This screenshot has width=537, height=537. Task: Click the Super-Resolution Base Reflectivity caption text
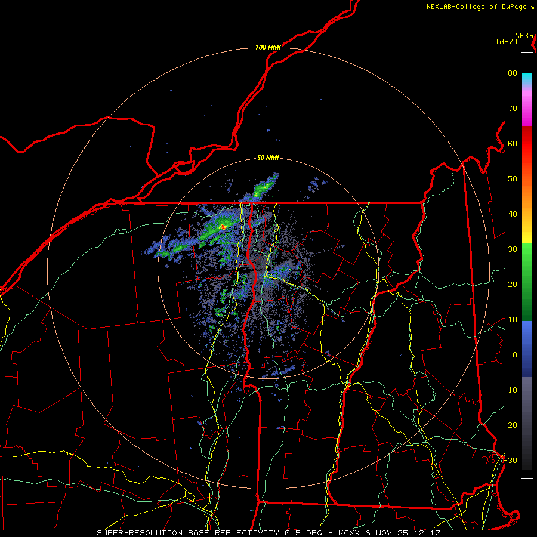188,533
